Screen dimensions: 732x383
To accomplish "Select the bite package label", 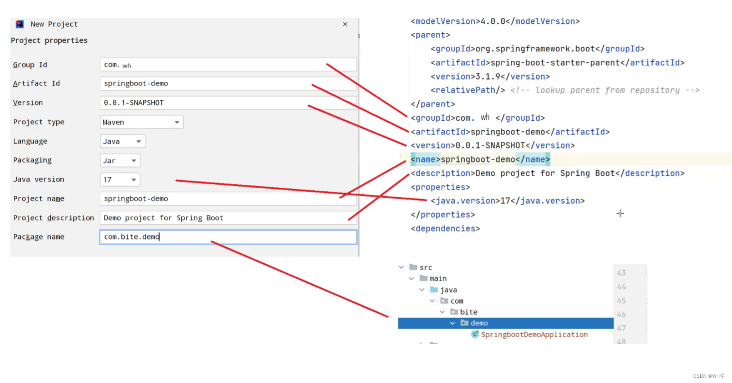I will [x=469, y=312].
